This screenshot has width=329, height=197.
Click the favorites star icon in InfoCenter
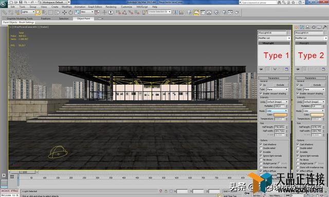pos(294,2)
